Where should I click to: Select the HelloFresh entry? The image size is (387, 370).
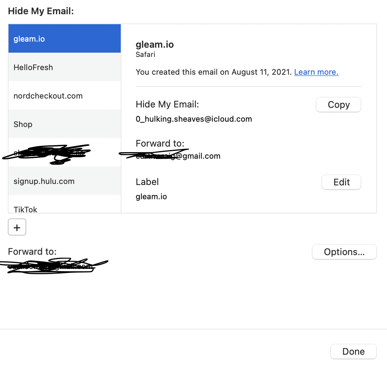(65, 67)
